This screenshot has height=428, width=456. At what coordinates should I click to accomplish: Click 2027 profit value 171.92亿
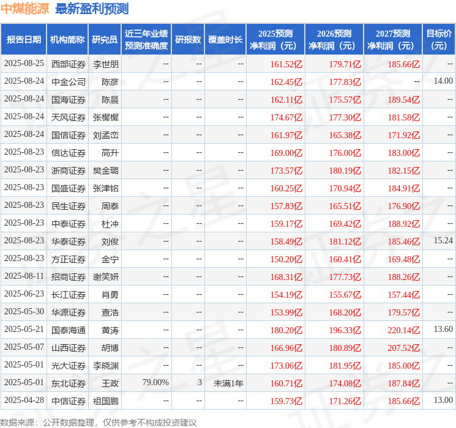404,135
